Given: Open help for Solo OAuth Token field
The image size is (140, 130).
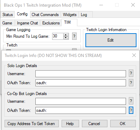Looking at the screenshot, I should (131, 83).
